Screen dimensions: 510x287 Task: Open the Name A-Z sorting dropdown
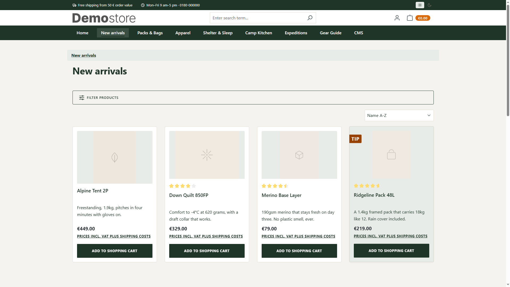[399, 115]
